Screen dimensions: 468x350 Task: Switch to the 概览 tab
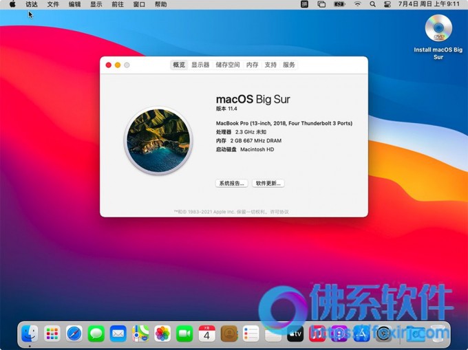click(x=179, y=65)
